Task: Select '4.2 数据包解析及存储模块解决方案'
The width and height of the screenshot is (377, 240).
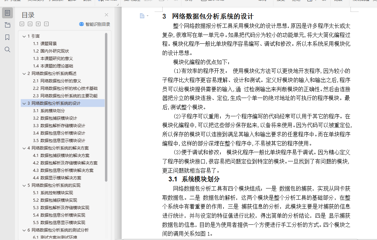Action: point(65,163)
